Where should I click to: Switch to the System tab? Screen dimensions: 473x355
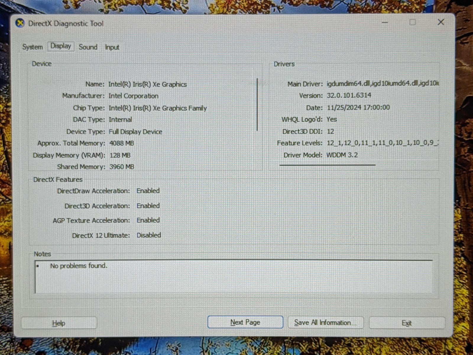33,47
